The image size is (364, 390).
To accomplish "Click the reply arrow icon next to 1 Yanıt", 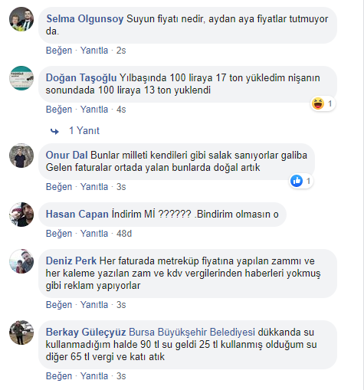I will click(x=54, y=131).
